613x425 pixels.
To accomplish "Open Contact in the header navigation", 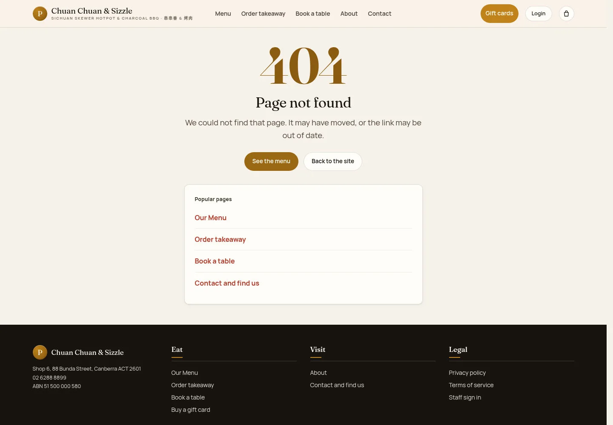I will tap(380, 14).
